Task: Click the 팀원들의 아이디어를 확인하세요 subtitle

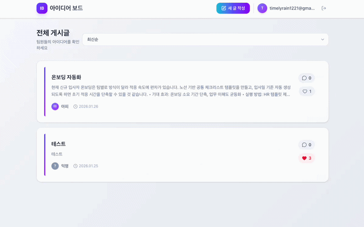Action: [x=58, y=44]
